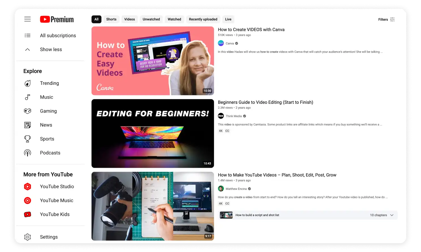Select Sports from Explore

click(47, 139)
